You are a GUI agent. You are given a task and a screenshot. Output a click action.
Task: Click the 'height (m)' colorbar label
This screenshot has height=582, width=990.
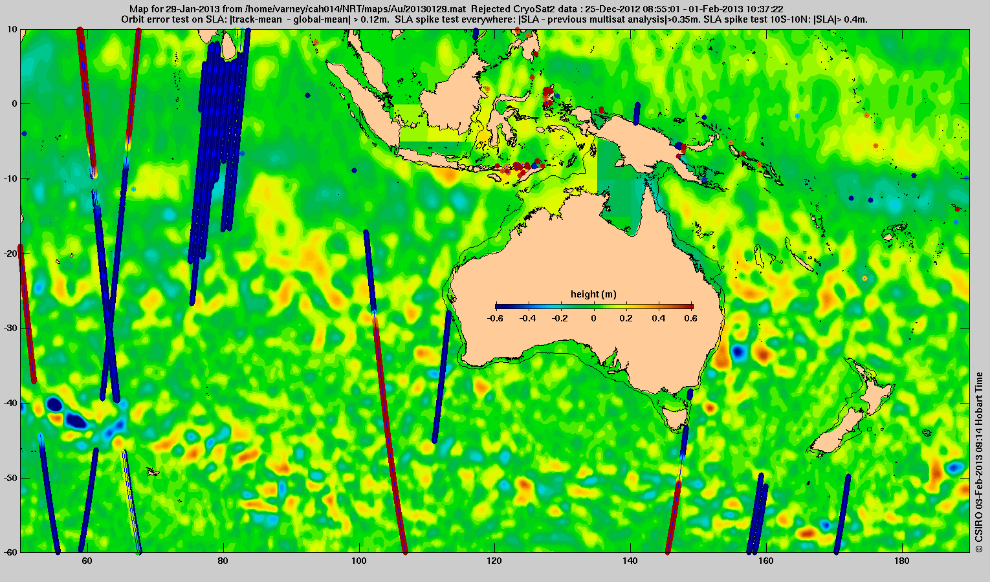(593, 295)
